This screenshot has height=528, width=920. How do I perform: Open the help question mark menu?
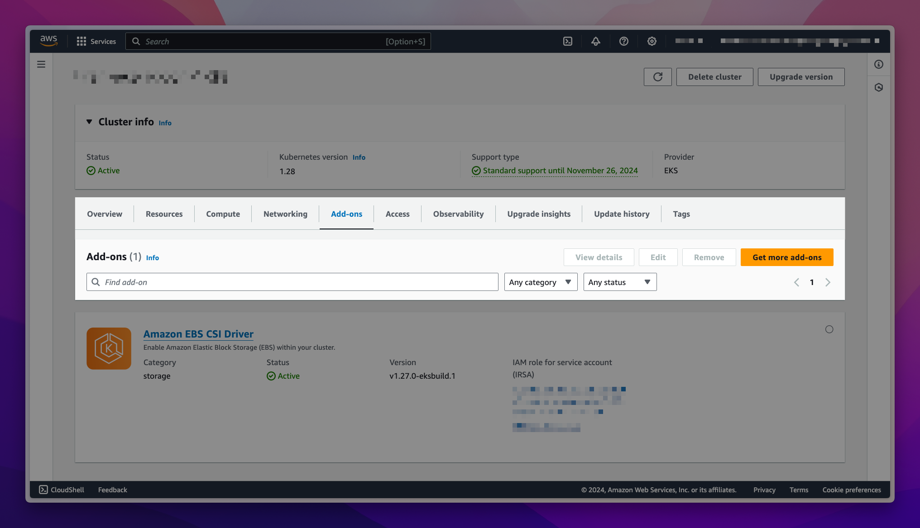pyautogui.click(x=624, y=41)
